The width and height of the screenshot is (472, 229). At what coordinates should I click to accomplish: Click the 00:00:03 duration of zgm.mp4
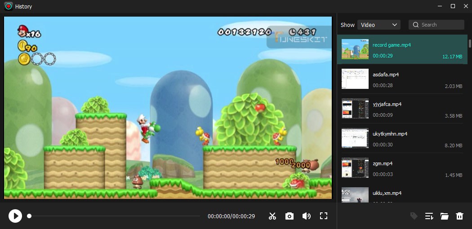(383, 174)
